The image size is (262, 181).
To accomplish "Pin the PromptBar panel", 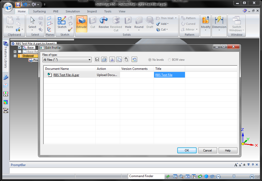I will click(253, 165).
